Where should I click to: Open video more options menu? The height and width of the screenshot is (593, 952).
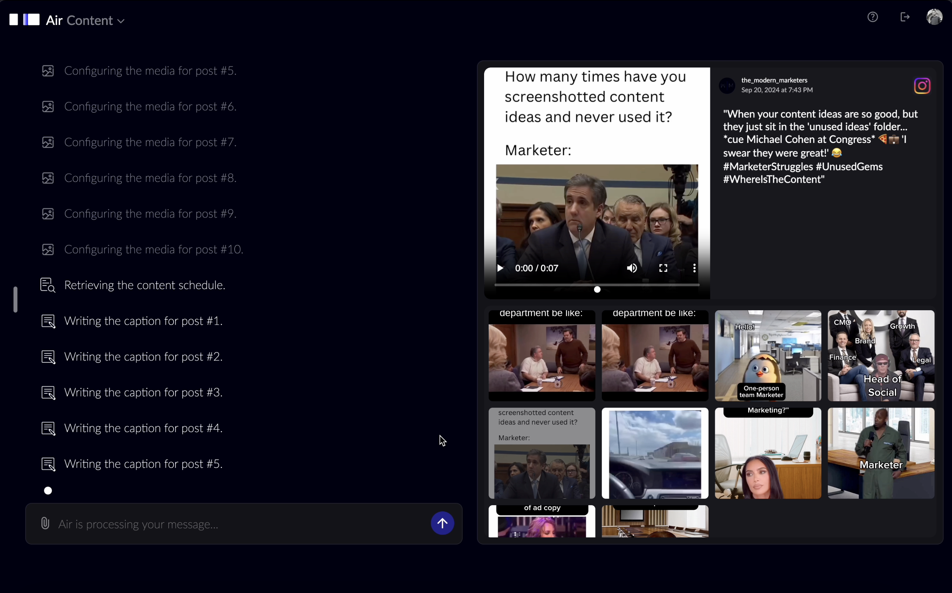694,268
